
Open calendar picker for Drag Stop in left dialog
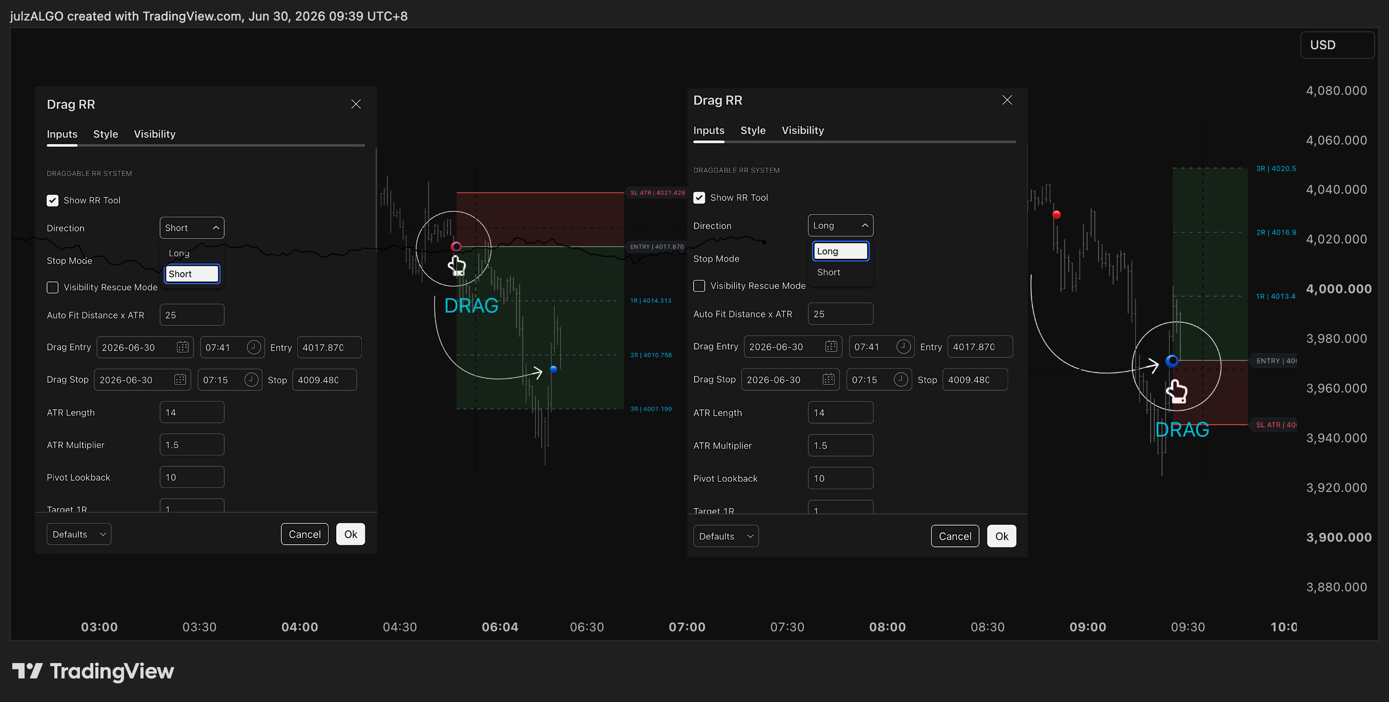tap(180, 380)
